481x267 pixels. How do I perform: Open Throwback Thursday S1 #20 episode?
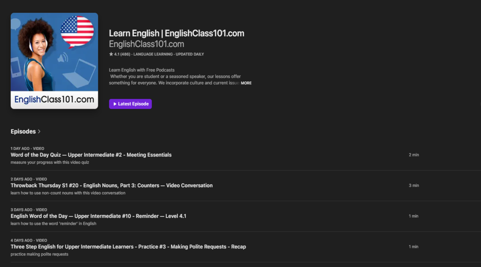click(112, 186)
